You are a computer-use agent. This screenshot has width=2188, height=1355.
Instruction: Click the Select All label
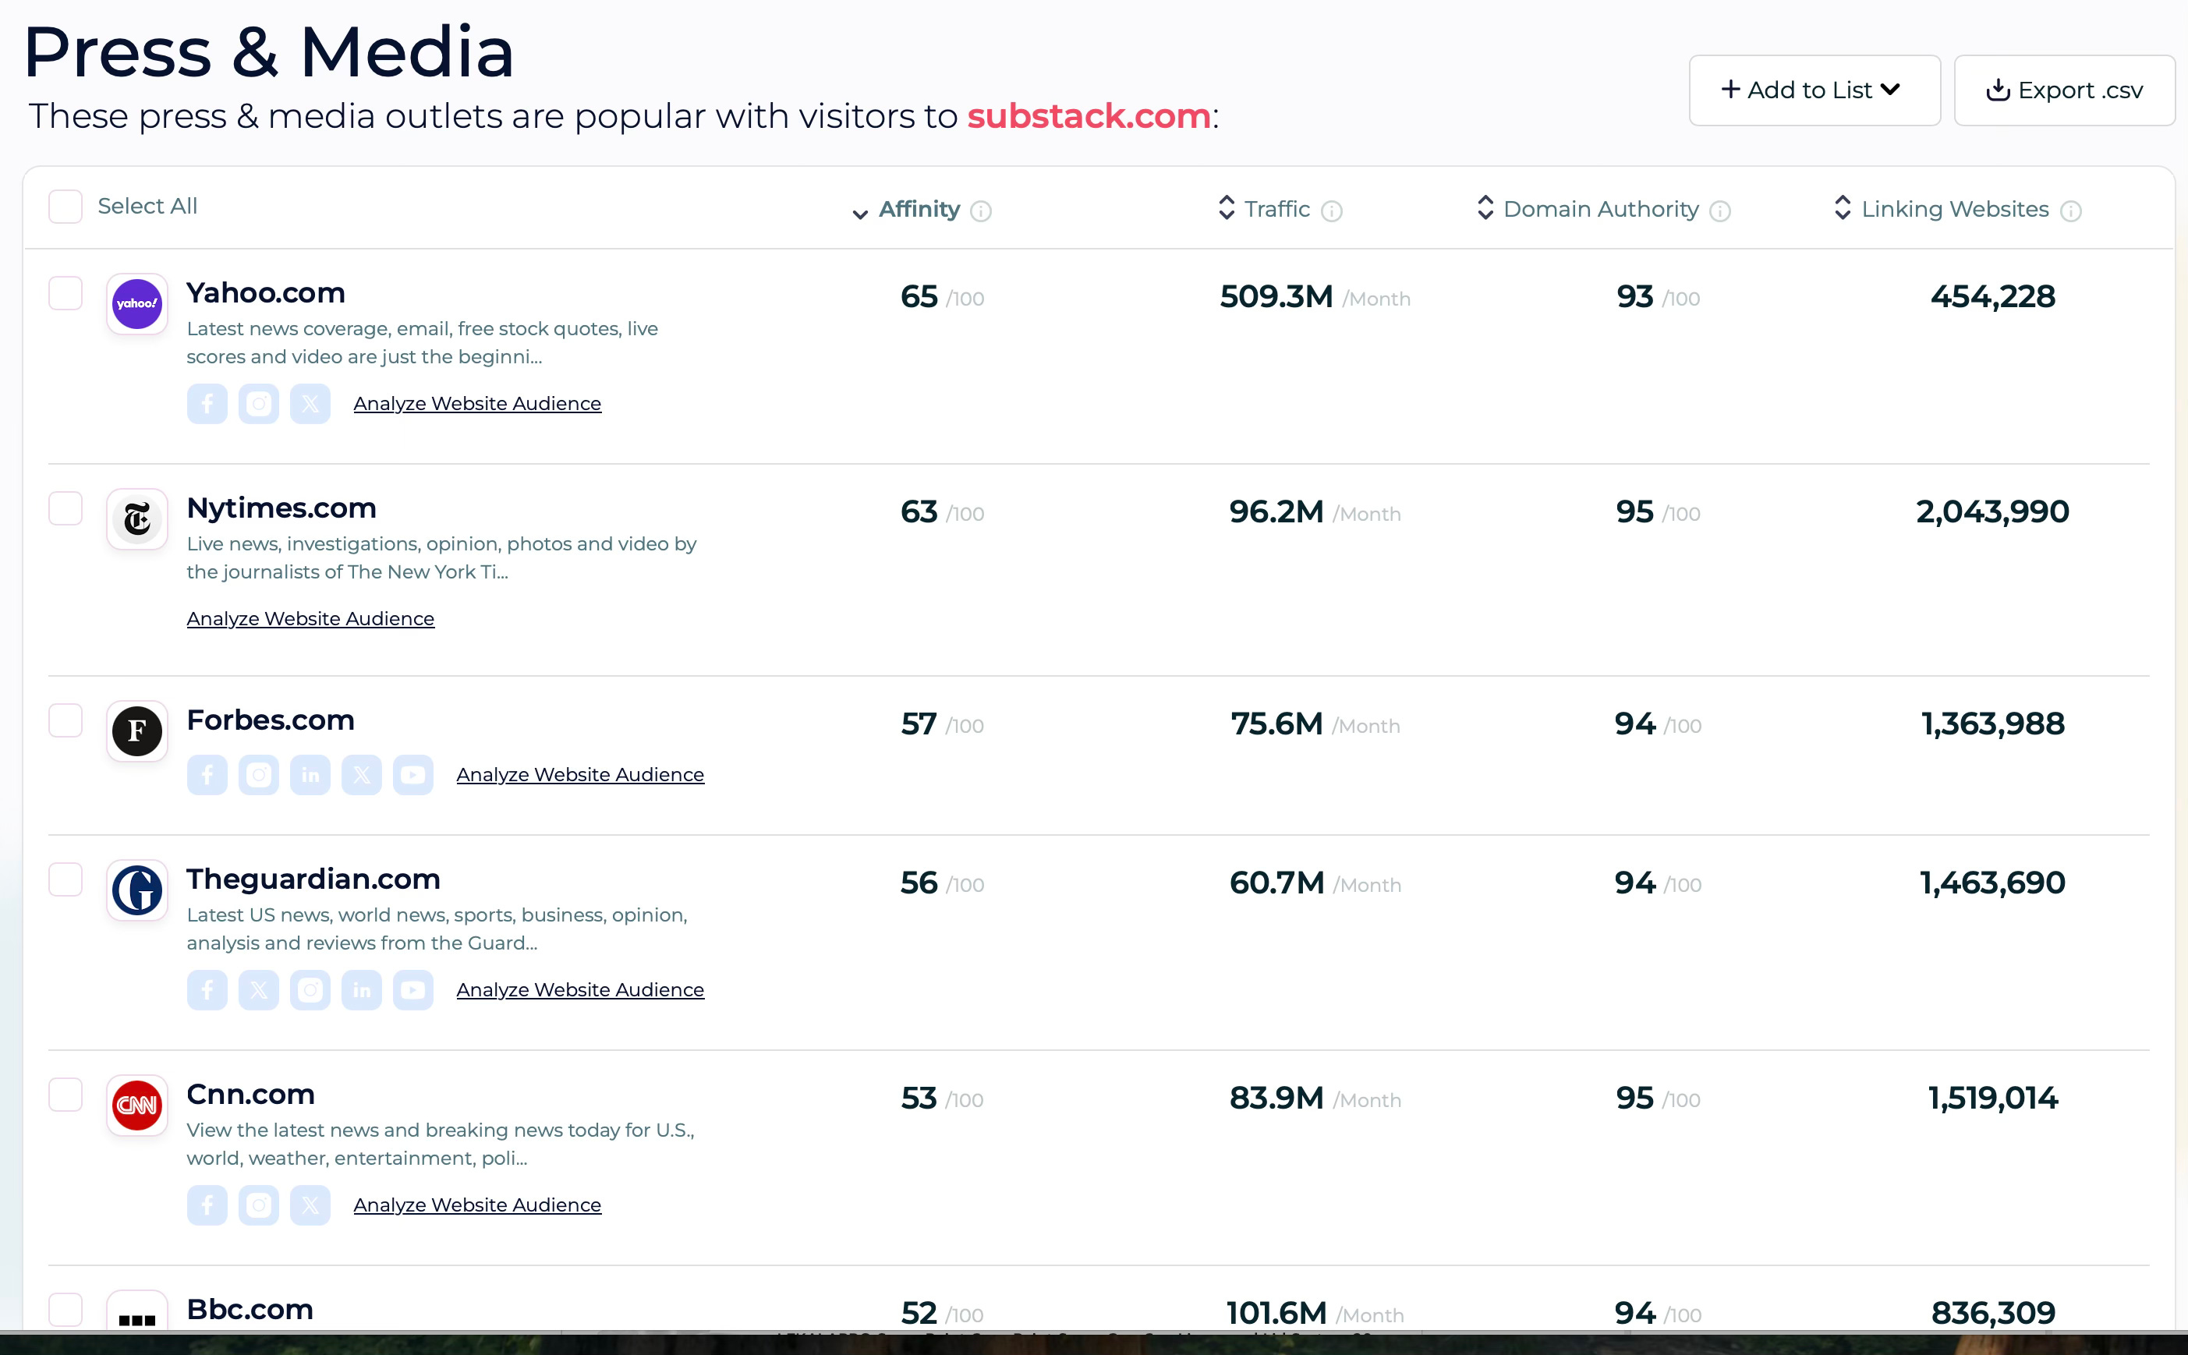(x=147, y=206)
